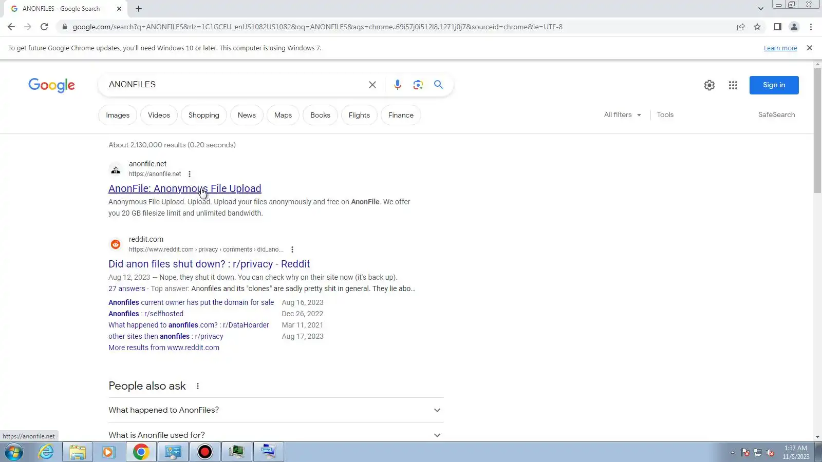Image resolution: width=822 pixels, height=462 pixels.
Task: Open Google quick settings gear
Action: tap(709, 85)
